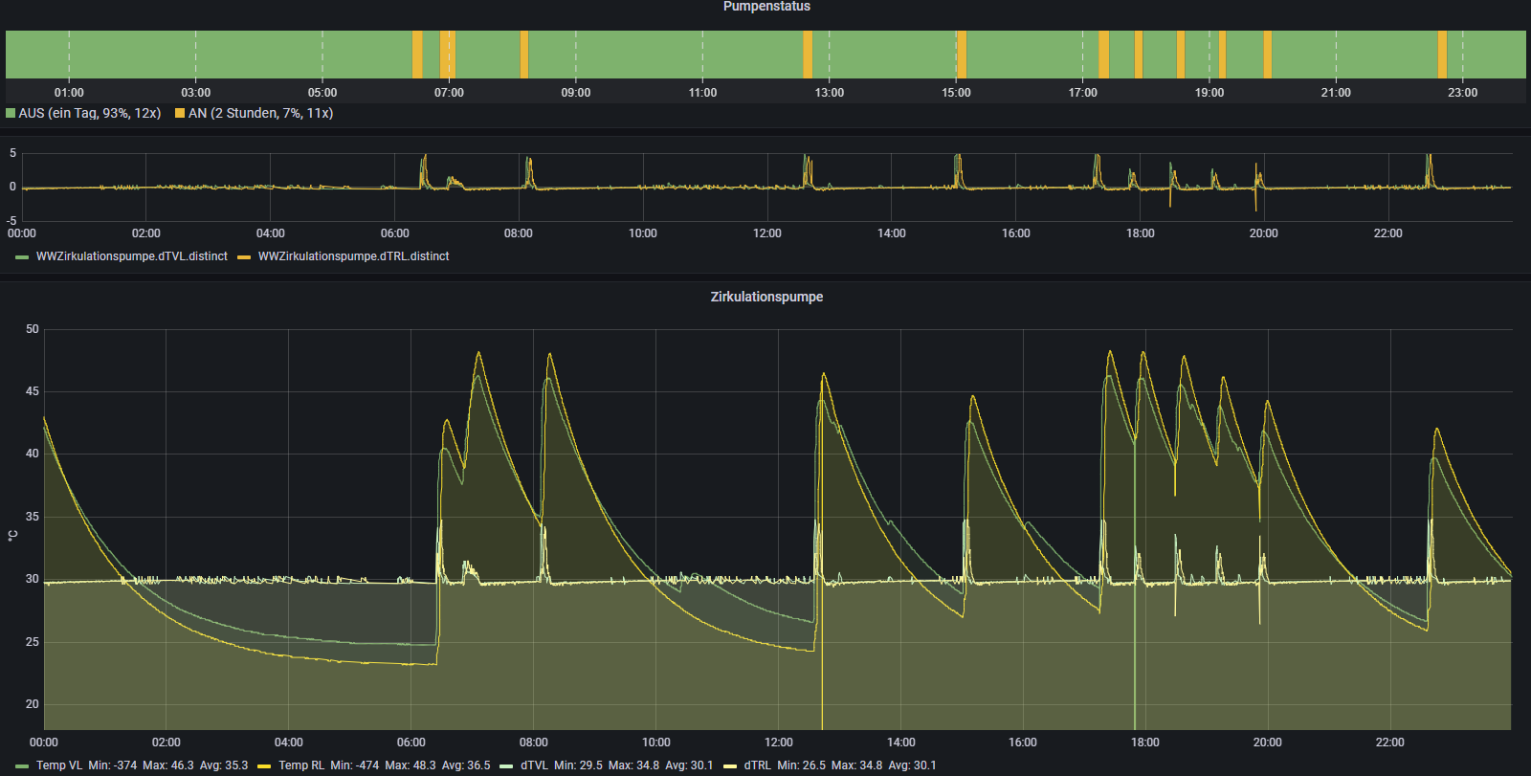Click the Temp RL 'Avg: 36.5' value

[466, 765]
